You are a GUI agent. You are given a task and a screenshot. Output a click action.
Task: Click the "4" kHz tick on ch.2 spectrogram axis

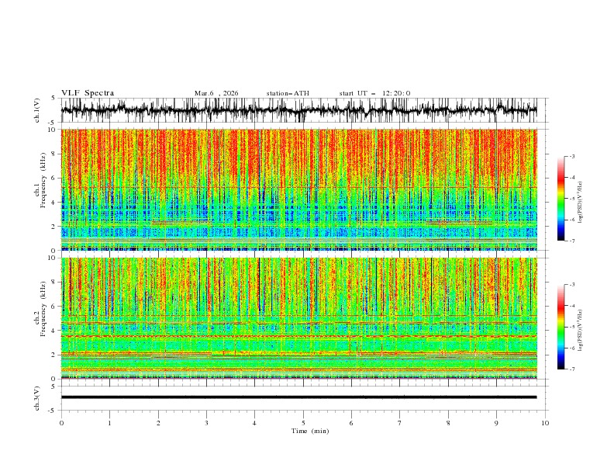coord(55,331)
